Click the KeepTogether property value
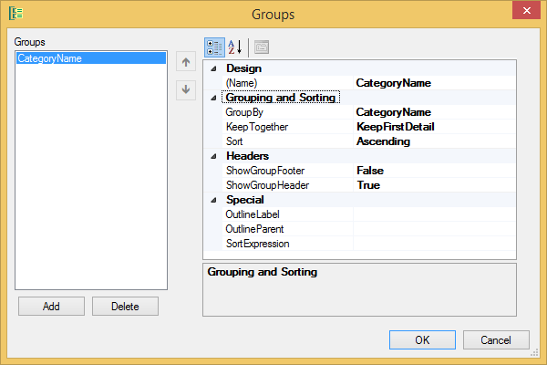Image resolution: width=547 pixels, height=365 pixels. click(433, 127)
